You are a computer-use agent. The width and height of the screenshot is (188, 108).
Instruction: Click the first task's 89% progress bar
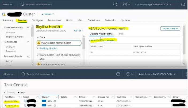coord(44,101)
